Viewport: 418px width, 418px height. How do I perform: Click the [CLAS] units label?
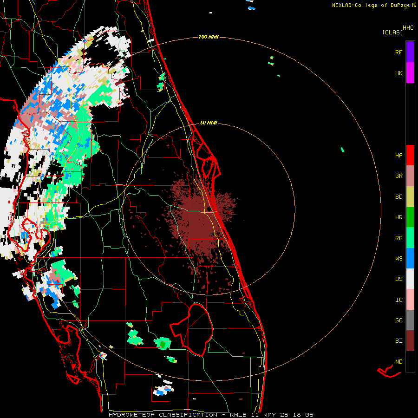(392, 32)
